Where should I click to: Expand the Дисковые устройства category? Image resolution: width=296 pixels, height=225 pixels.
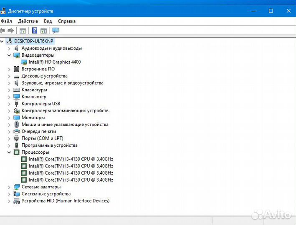coord(9,76)
